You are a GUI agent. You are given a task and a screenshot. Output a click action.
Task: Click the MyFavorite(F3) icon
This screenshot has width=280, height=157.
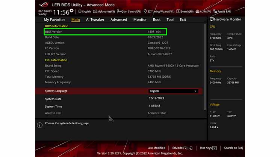[x=95, y=11]
